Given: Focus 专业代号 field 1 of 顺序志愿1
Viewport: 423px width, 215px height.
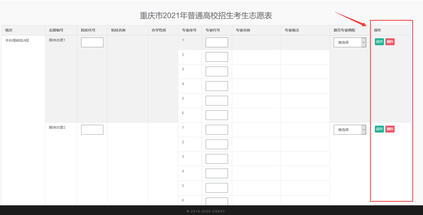Looking at the screenshot, I should 217,42.
